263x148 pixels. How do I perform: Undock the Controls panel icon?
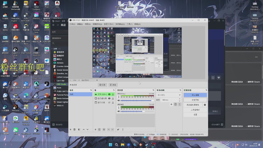[206, 90]
